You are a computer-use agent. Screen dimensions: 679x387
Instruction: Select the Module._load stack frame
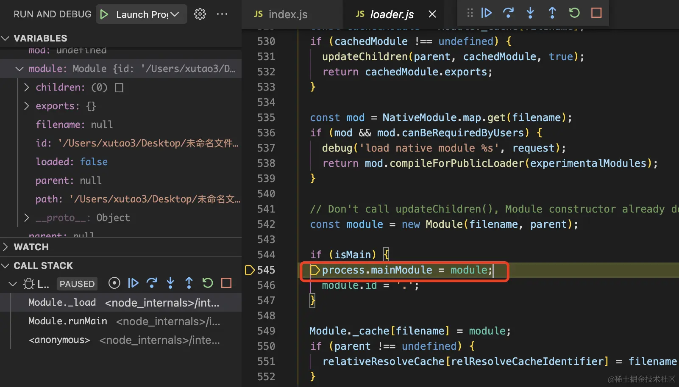(x=121, y=303)
